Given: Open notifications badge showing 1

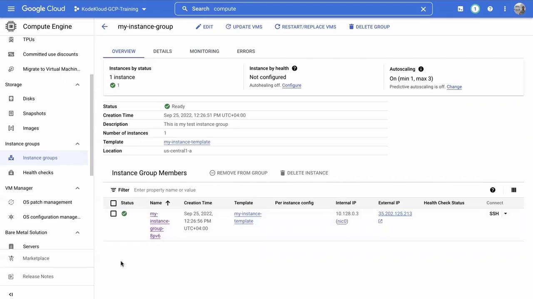Looking at the screenshot, I should tap(475, 9).
